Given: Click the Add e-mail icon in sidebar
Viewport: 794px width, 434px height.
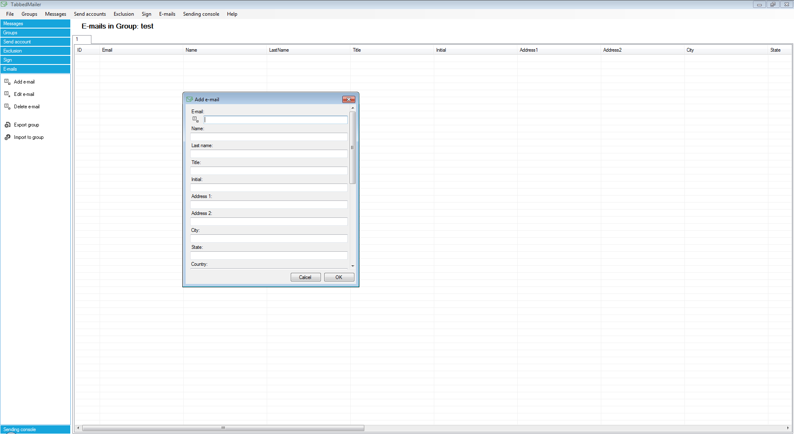Looking at the screenshot, I should (x=7, y=82).
